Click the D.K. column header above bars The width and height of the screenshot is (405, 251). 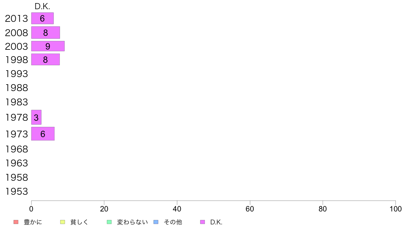click(42, 6)
